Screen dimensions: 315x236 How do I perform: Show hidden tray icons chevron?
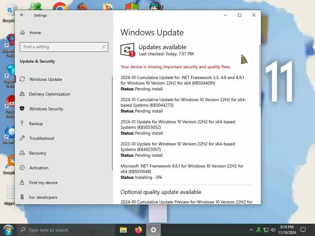click(x=251, y=230)
